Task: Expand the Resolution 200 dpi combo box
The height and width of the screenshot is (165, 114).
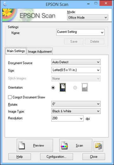Action: pos(67,118)
